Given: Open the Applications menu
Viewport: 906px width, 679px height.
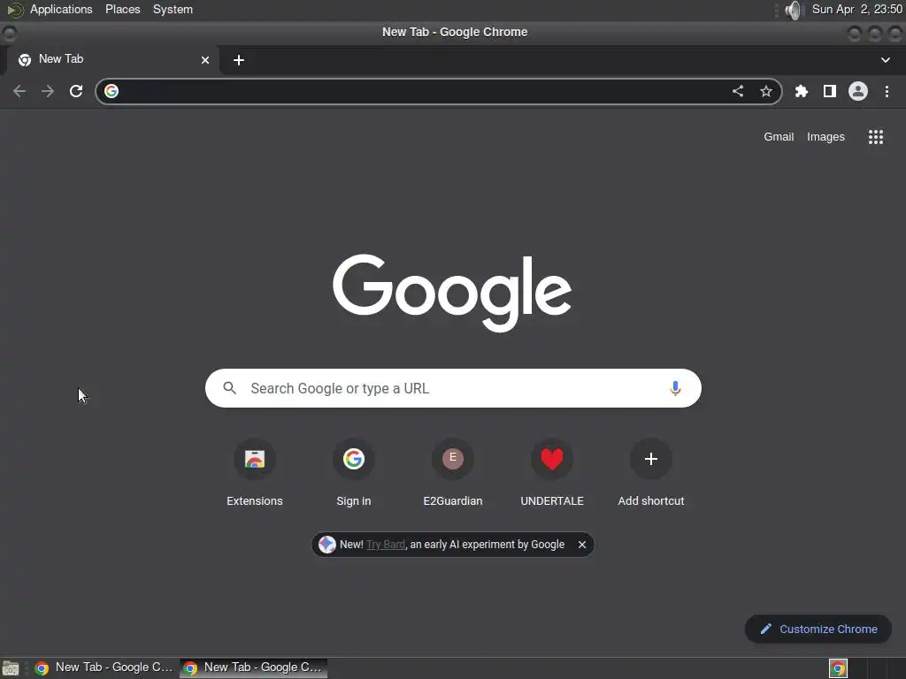Looking at the screenshot, I should coord(61,9).
